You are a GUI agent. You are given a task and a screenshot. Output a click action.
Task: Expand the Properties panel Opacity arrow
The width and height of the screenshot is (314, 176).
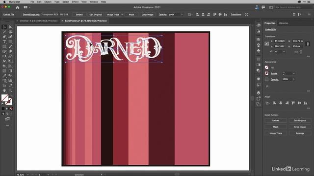(294, 79)
